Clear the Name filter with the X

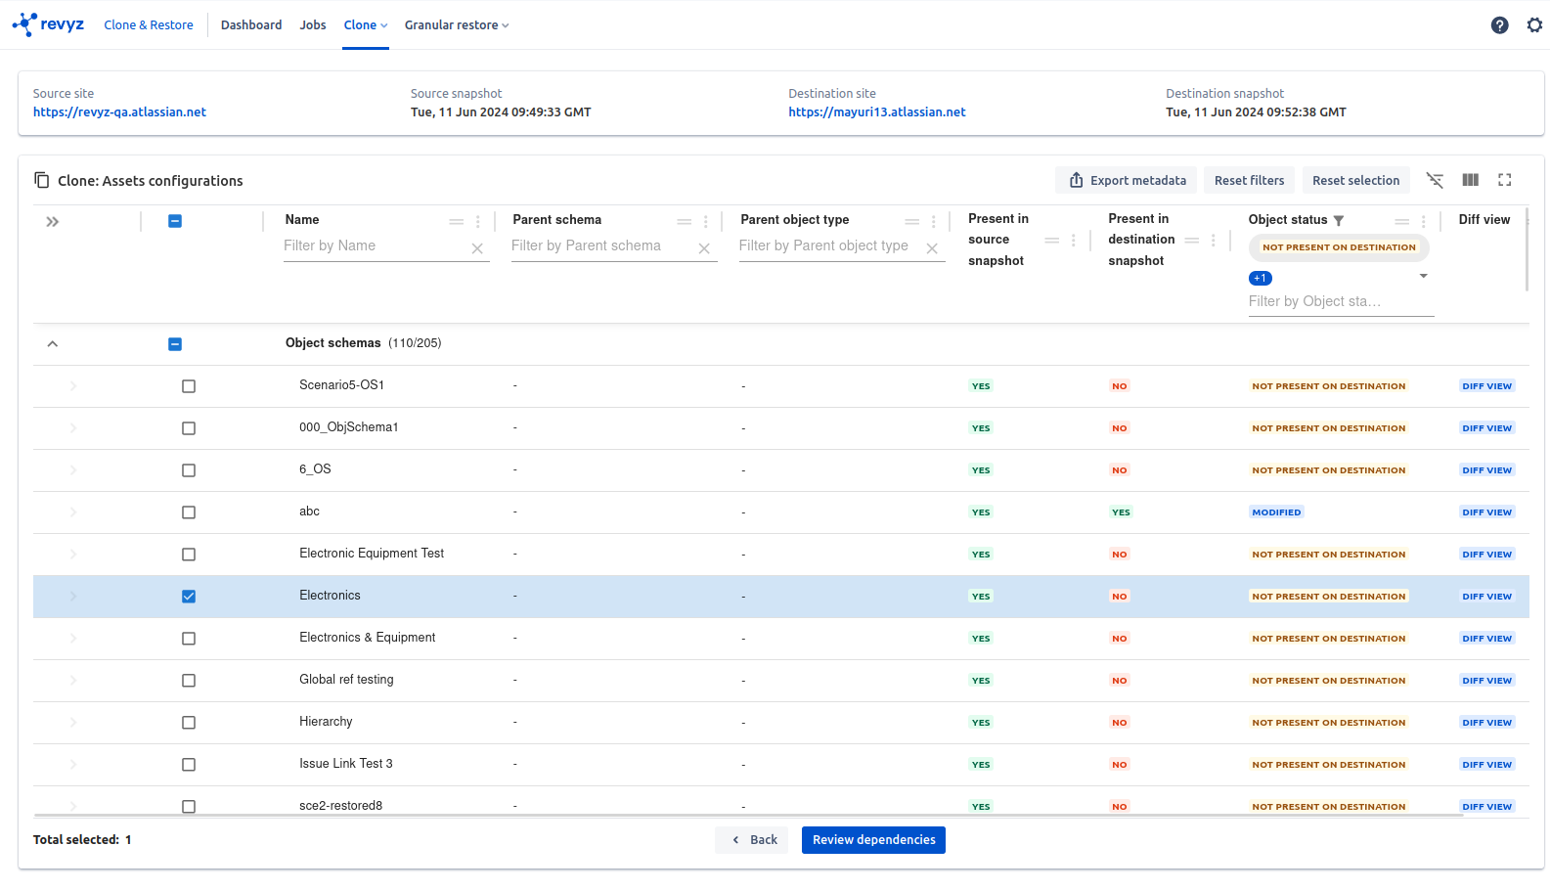(477, 248)
